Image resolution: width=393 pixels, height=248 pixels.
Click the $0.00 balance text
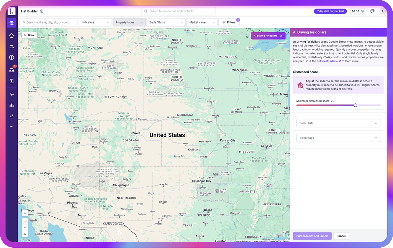[355, 11]
